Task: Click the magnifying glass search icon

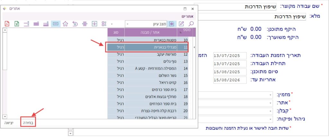Action: tap(191, 24)
